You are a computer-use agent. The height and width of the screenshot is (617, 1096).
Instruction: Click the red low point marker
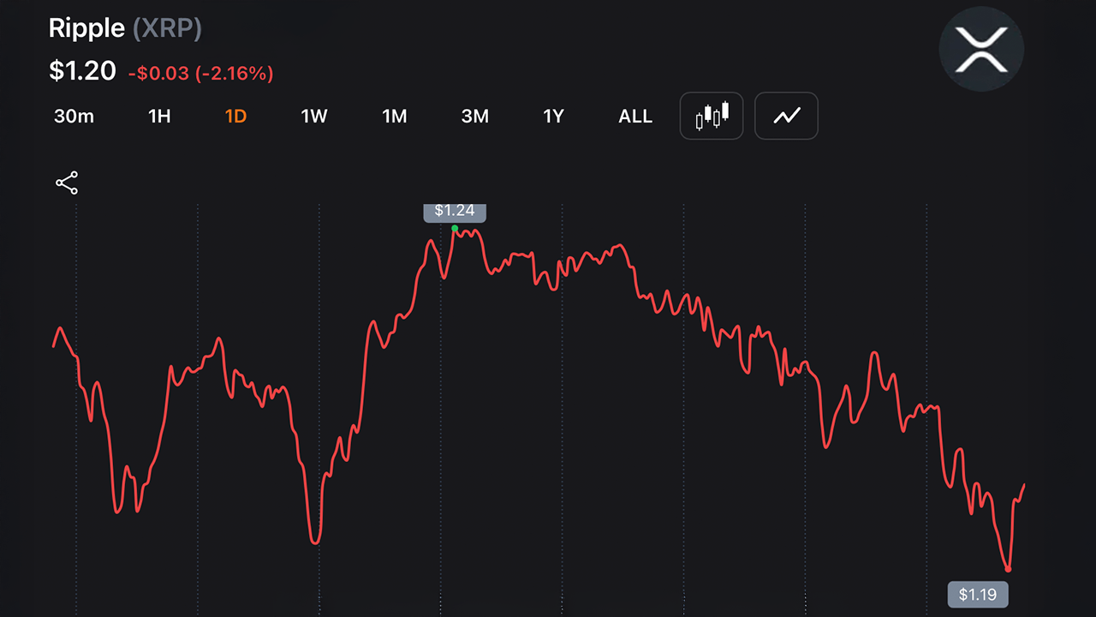click(x=1009, y=569)
